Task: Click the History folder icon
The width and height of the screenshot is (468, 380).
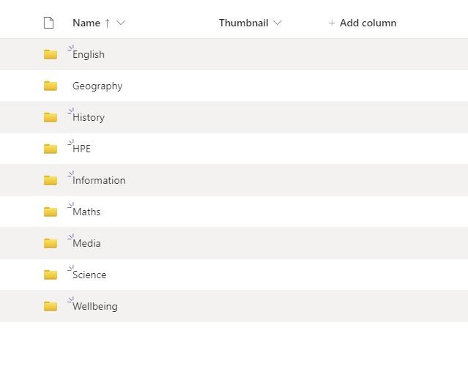Action: 51,117
